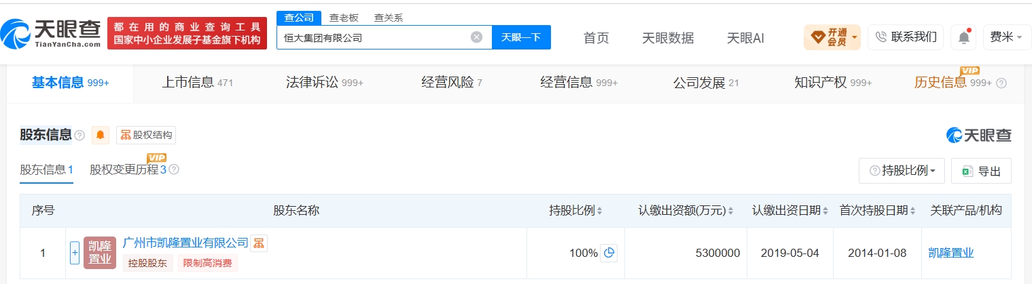Click help icon beside 历史信息 tab
The width and height of the screenshot is (1032, 284).
click(1001, 83)
